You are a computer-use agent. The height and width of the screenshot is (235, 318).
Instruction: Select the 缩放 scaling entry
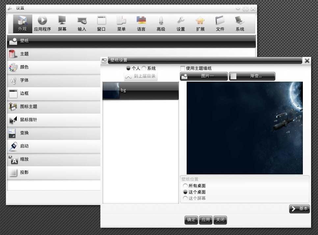pyautogui.click(x=54, y=159)
